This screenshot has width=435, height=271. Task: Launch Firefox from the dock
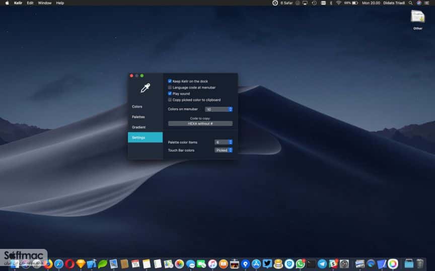tap(48, 264)
